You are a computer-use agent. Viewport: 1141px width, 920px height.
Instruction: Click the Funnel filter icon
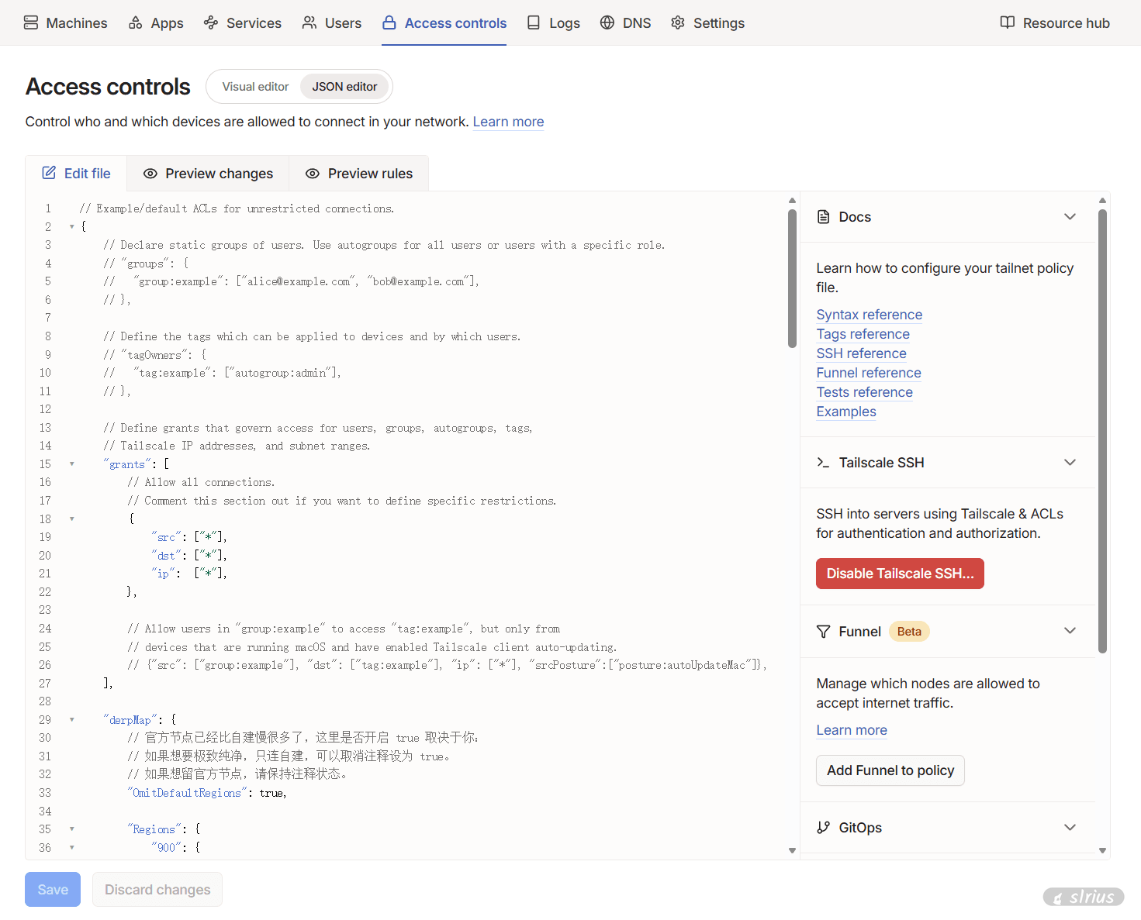point(824,632)
